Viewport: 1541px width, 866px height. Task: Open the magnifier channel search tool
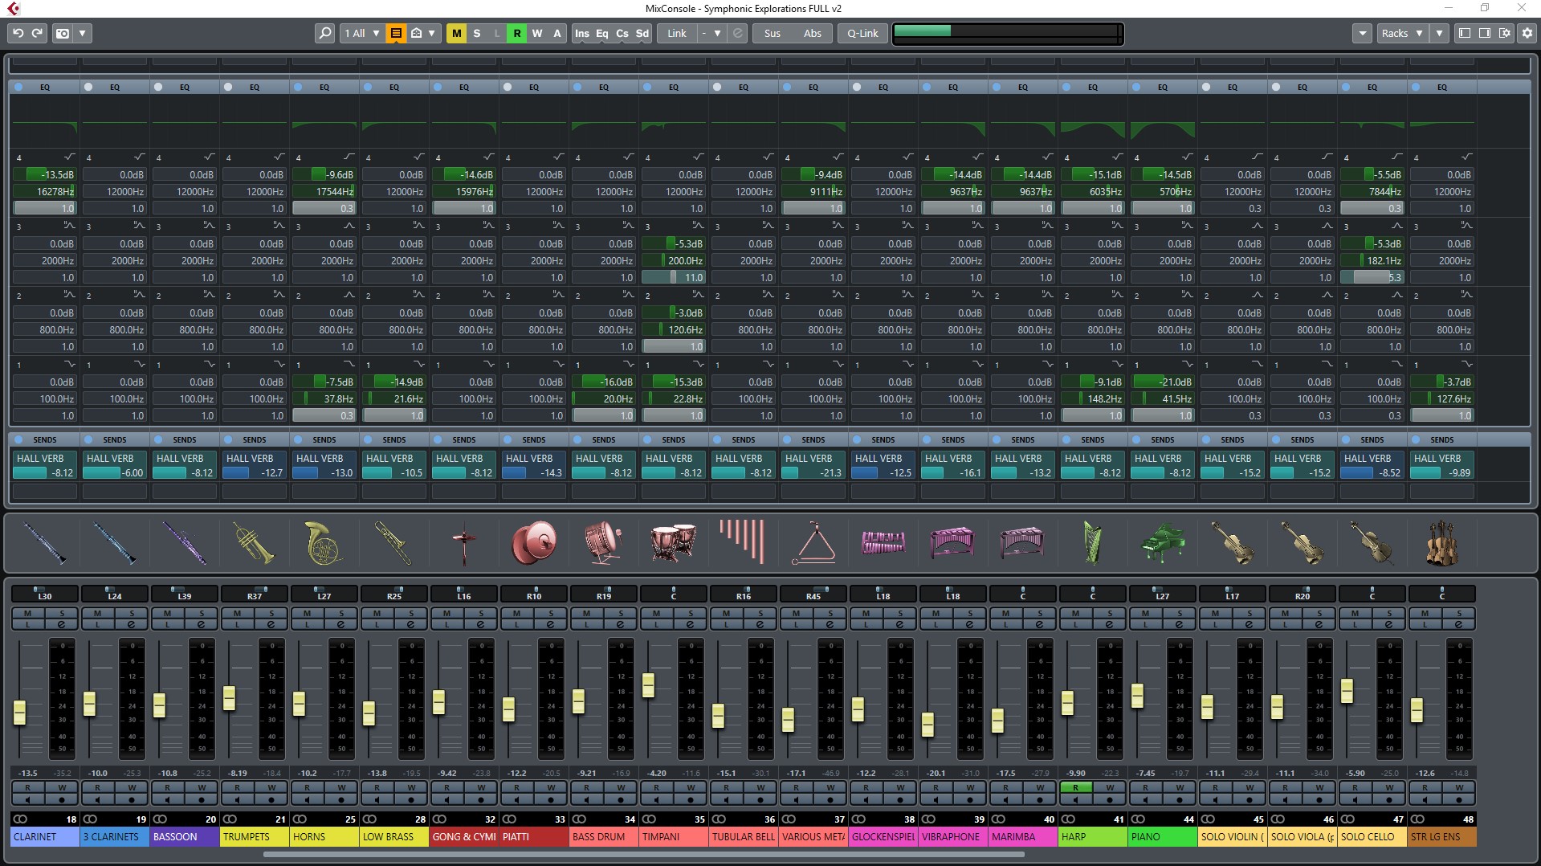(324, 33)
